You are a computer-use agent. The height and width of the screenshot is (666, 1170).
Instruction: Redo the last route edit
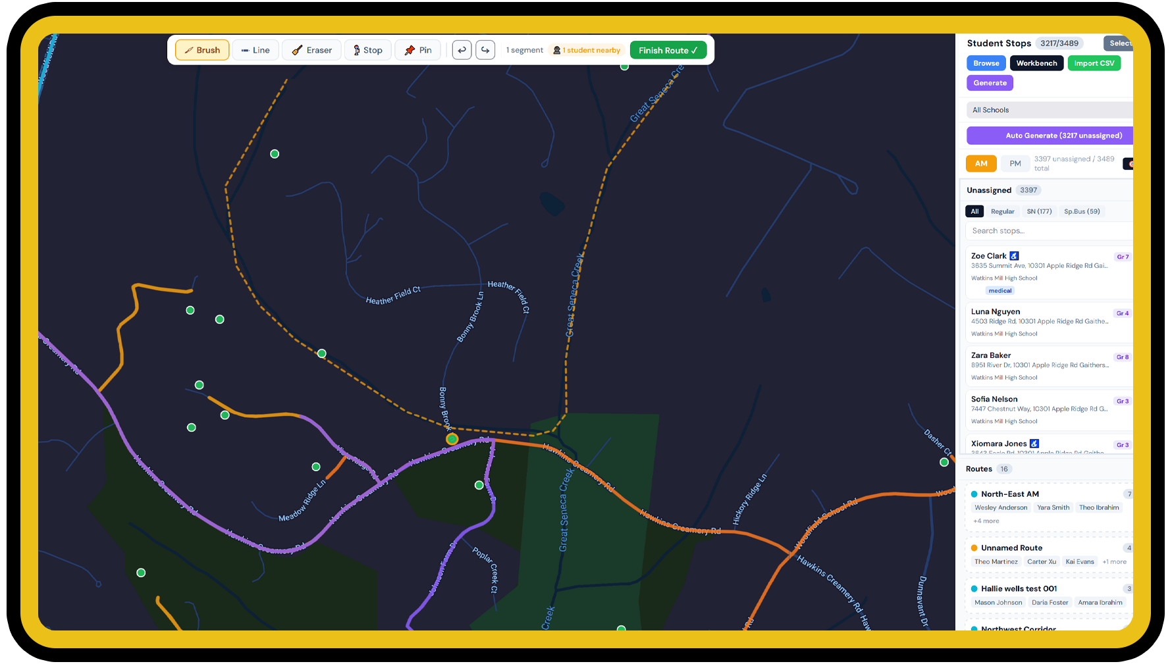click(x=485, y=49)
